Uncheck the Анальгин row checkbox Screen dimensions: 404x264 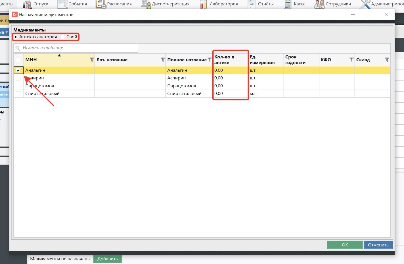[x=18, y=70]
